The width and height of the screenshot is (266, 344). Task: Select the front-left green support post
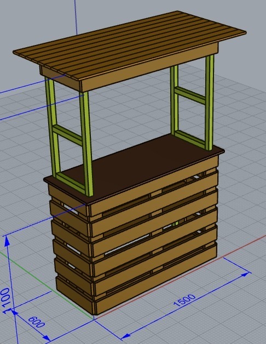coord(87,144)
